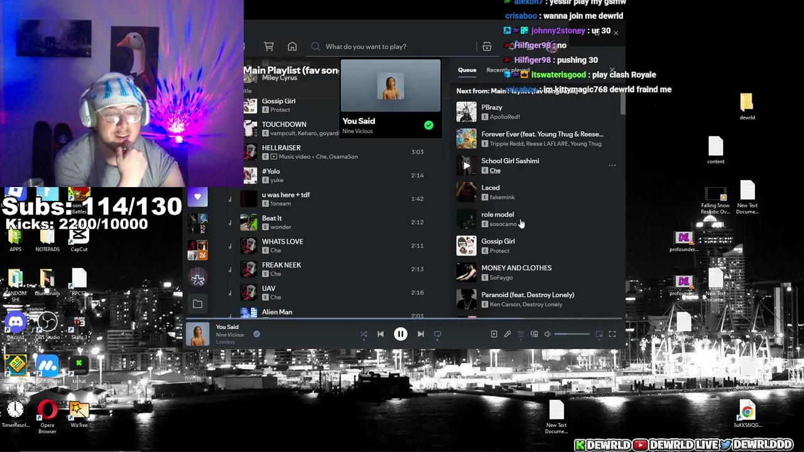Pause the current song
804x452 pixels.
point(400,334)
